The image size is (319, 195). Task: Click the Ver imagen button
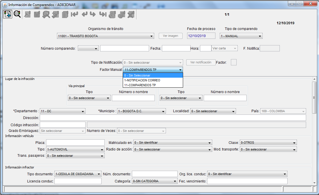click(x=171, y=36)
